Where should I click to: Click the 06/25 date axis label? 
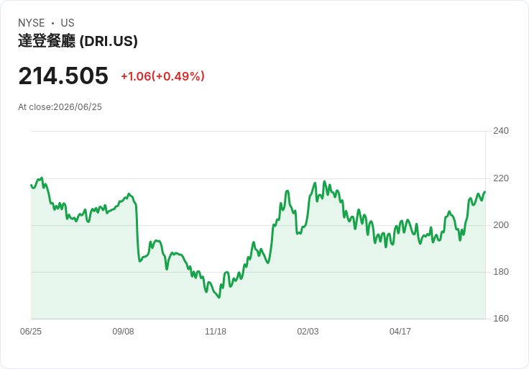[31, 332]
